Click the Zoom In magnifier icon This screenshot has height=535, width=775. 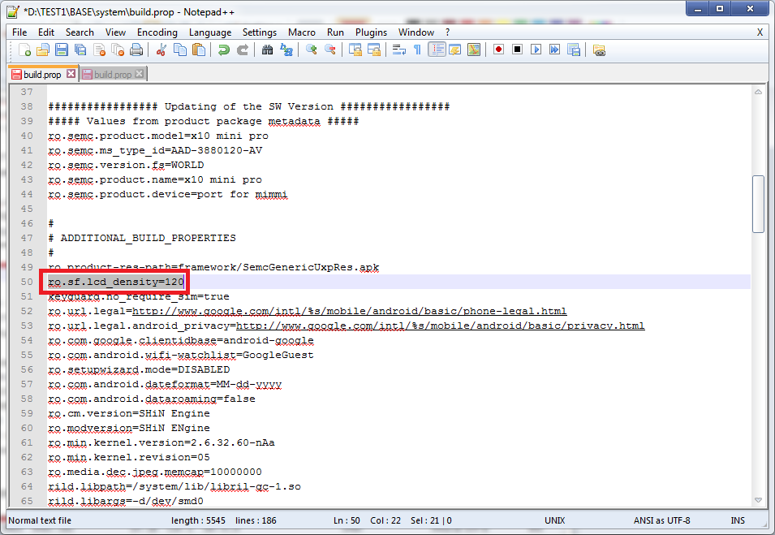pyautogui.click(x=312, y=50)
